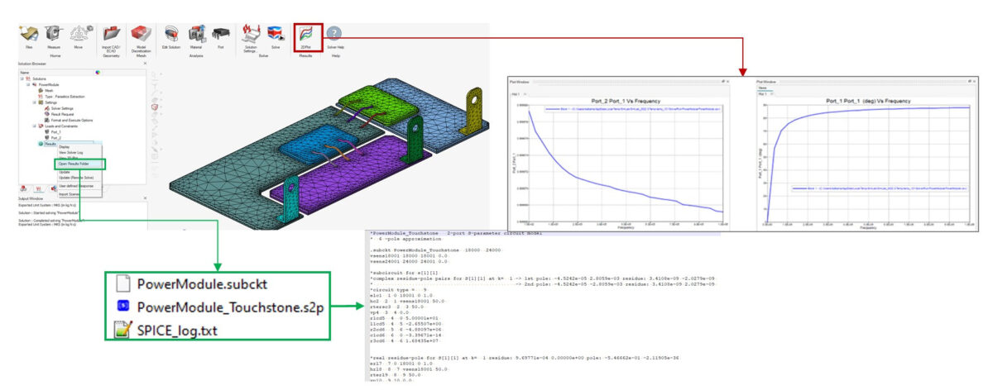Open the Material analysis tool
Image resolution: width=993 pixels, height=390 pixels.
point(196,34)
